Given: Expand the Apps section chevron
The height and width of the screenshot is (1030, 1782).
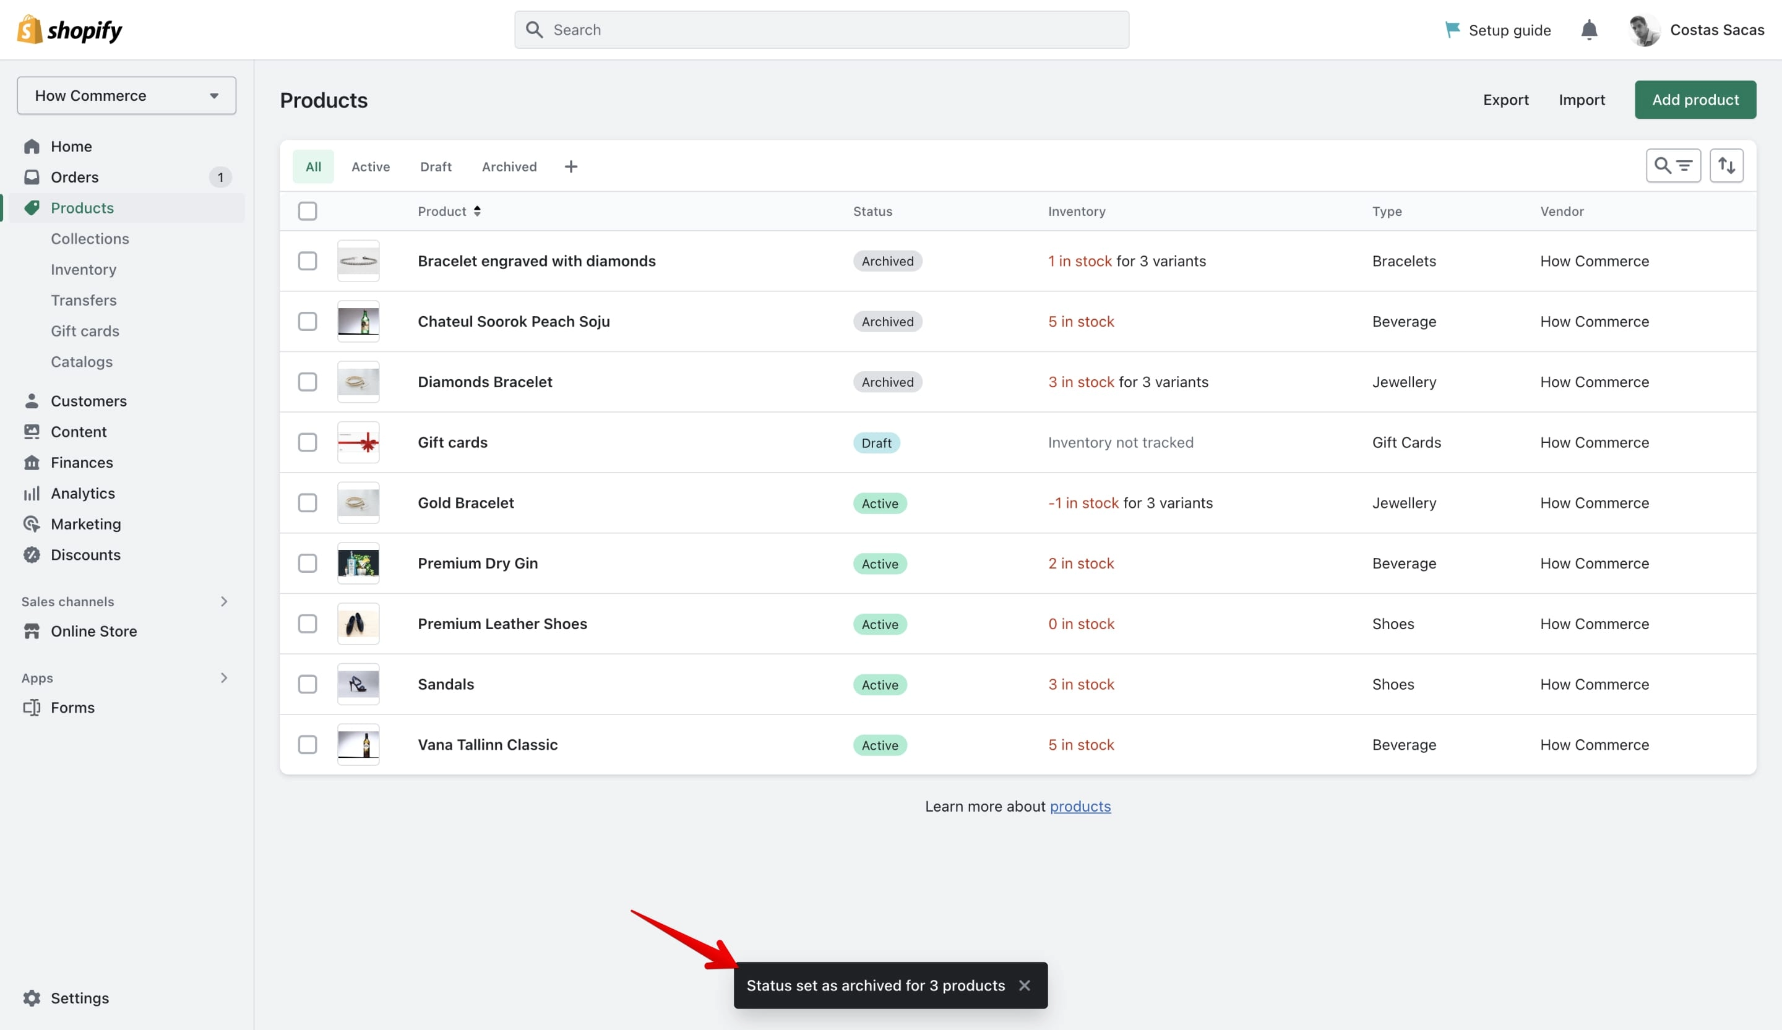Looking at the screenshot, I should [224, 677].
